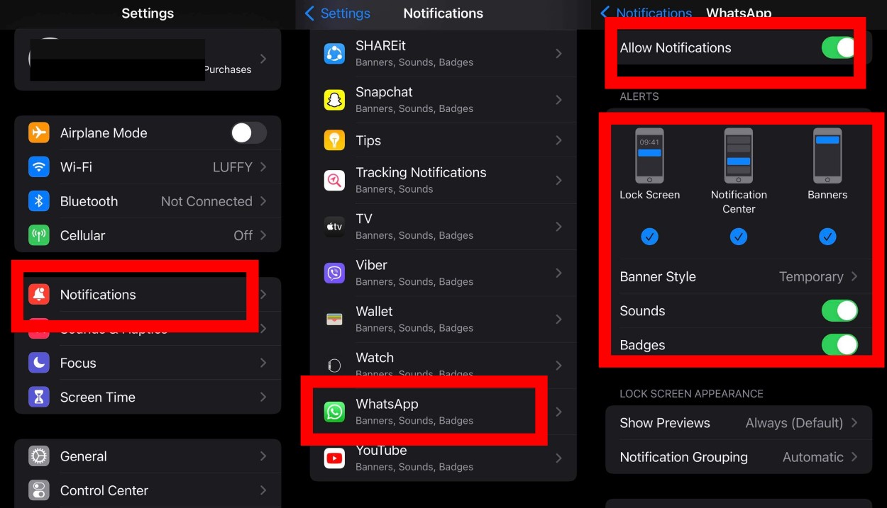Tap the Wi-Fi settings icon
The height and width of the screenshot is (508, 887).
click(39, 167)
